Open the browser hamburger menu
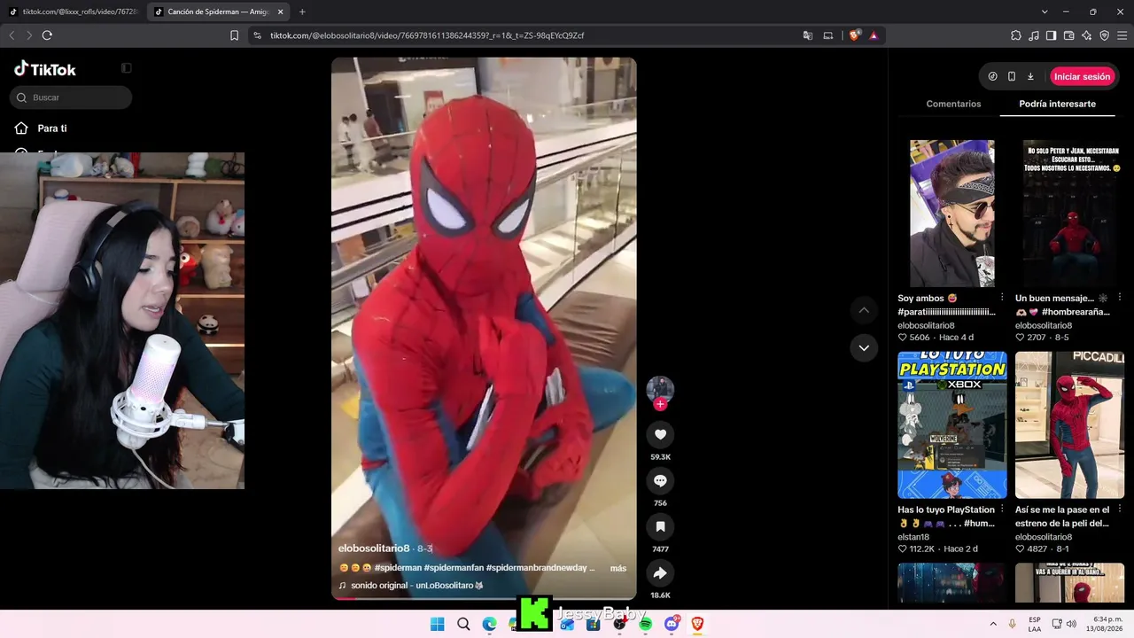Screen dimensions: 1134x638 coord(1122,35)
